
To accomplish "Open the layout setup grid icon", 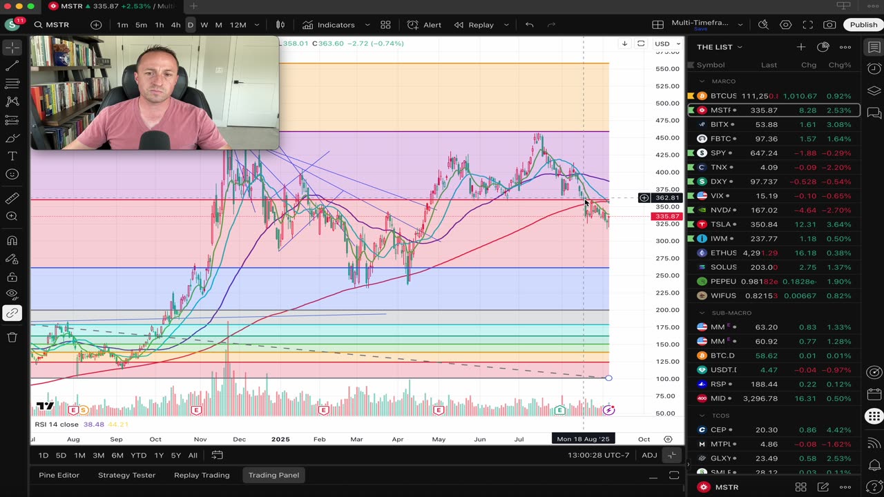I will [658, 25].
